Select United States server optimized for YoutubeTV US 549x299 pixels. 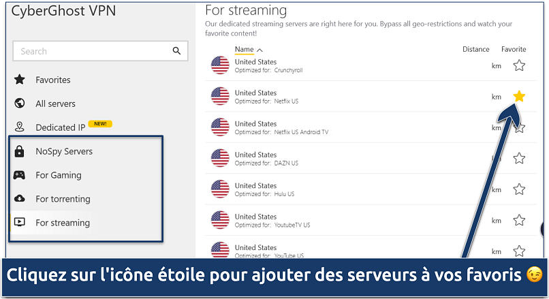(371, 220)
